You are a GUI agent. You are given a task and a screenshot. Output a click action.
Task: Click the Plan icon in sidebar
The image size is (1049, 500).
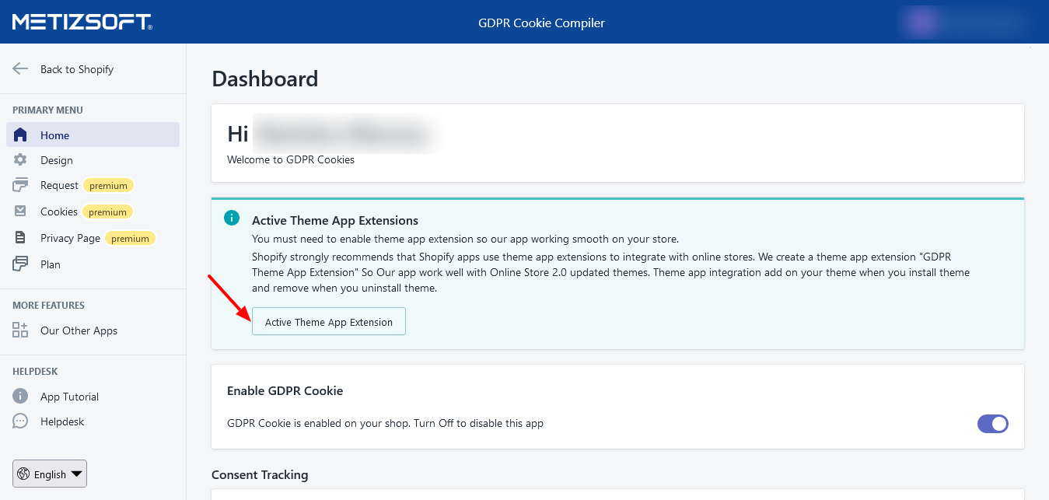pyautogui.click(x=21, y=264)
